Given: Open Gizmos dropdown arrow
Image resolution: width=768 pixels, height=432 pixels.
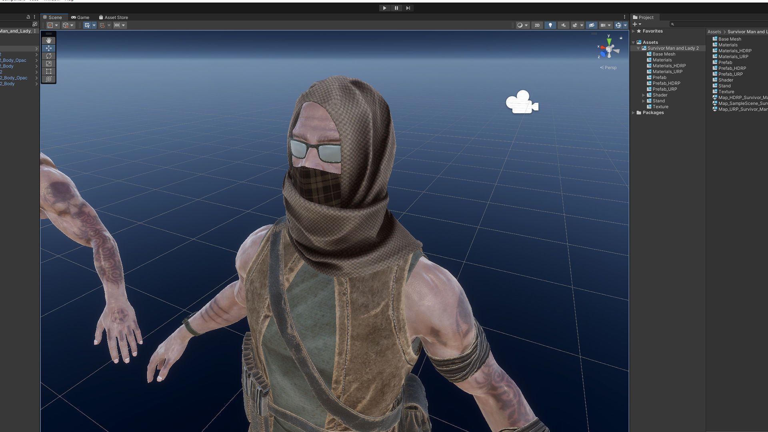Looking at the screenshot, I should coord(625,25).
